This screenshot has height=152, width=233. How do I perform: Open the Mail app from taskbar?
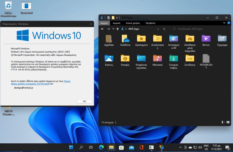pos(131,147)
